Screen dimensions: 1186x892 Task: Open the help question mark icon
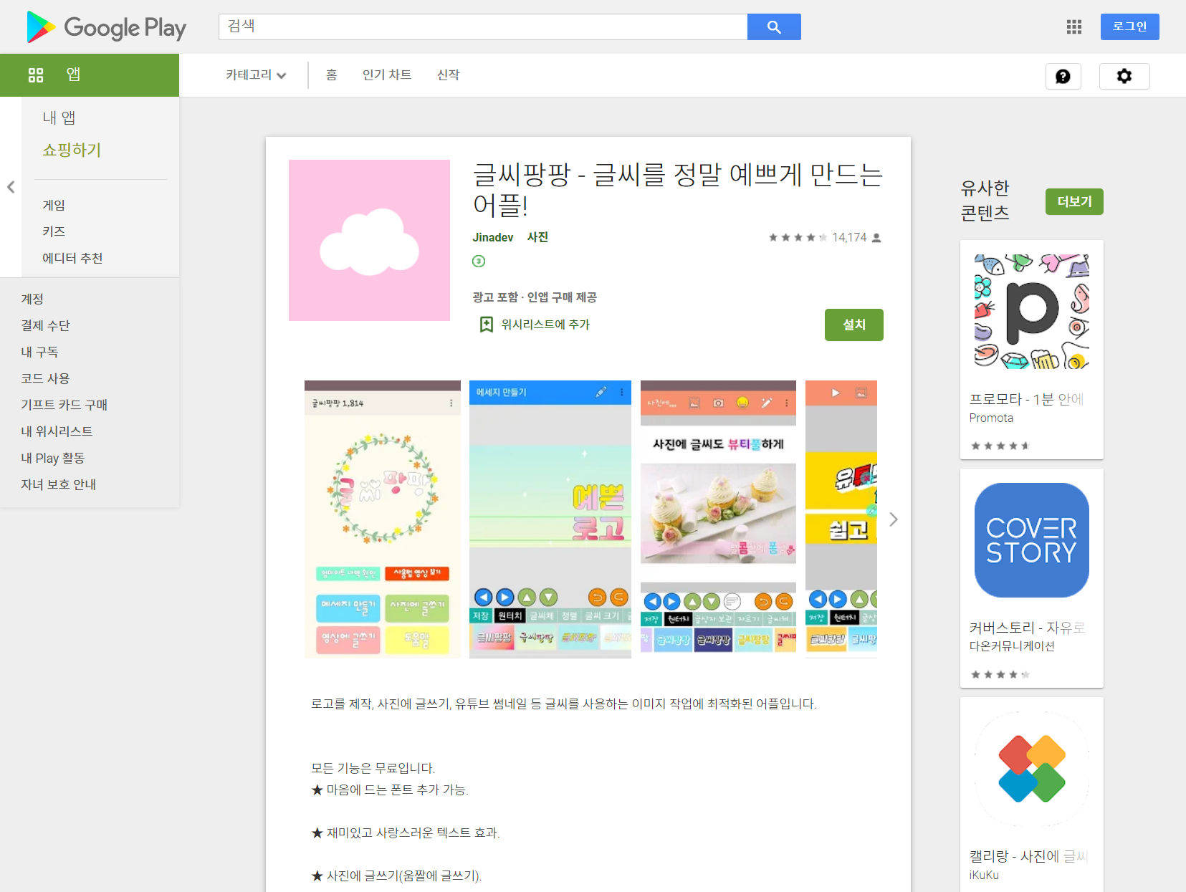pyautogui.click(x=1063, y=76)
